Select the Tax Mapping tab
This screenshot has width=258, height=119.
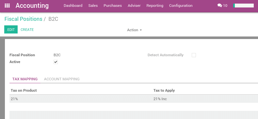[x=25, y=79]
